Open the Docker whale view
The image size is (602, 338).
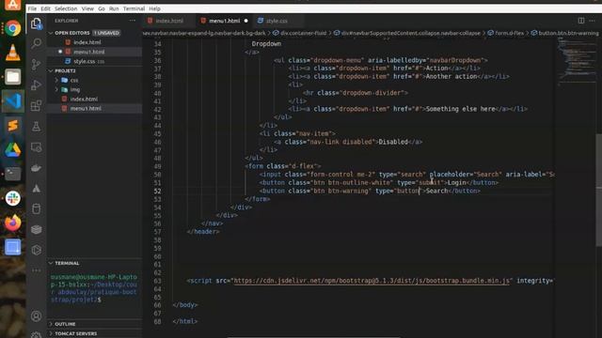click(36, 168)
